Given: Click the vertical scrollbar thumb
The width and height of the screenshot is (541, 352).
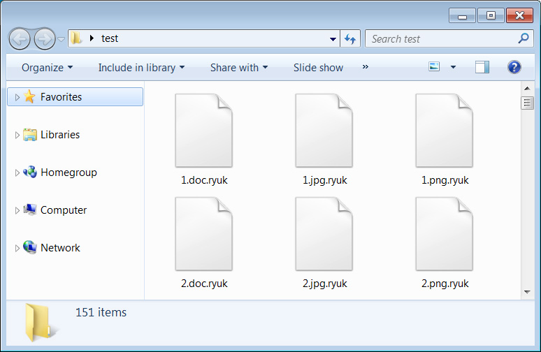Looking at the screenshot, I should 527,103.
